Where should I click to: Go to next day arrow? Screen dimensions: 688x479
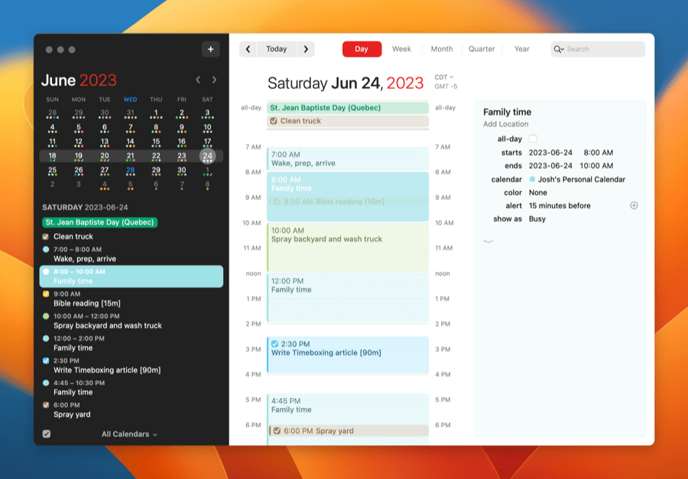(306, 49)
